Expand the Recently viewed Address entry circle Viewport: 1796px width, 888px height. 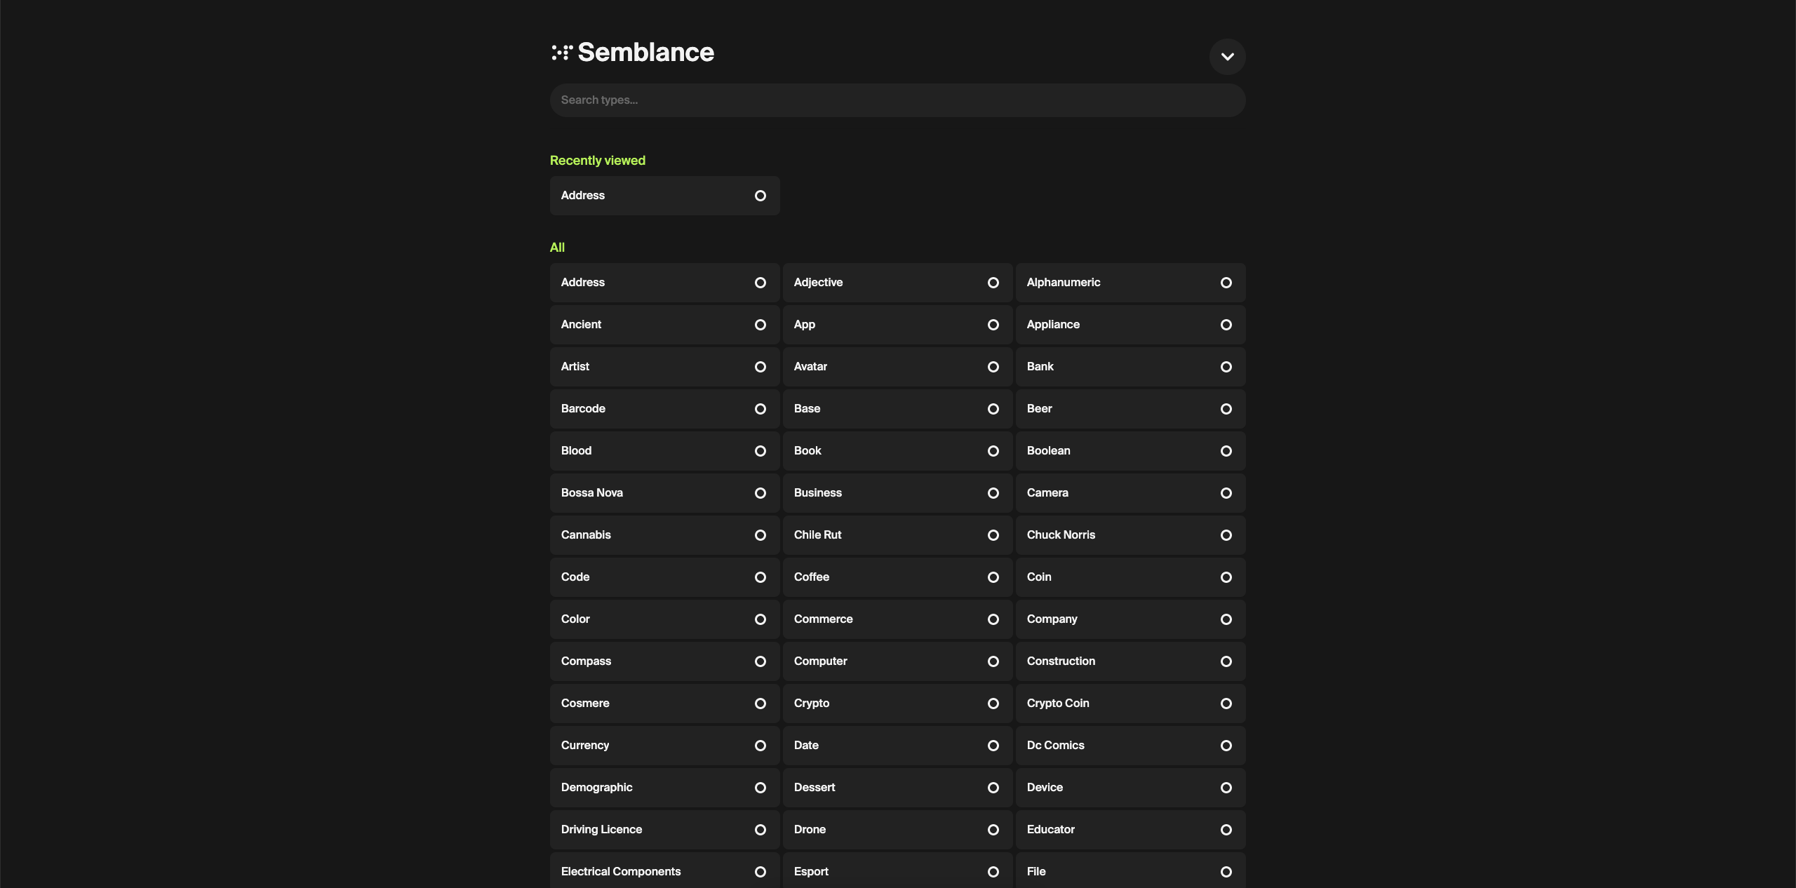pos(760,196)
